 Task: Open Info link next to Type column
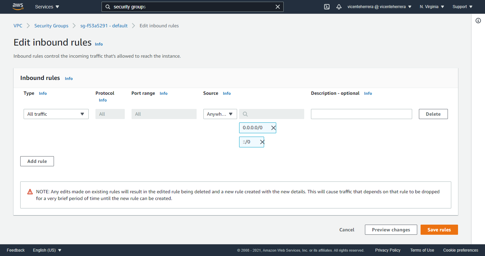pyautogui.click(x=43, y=93)
